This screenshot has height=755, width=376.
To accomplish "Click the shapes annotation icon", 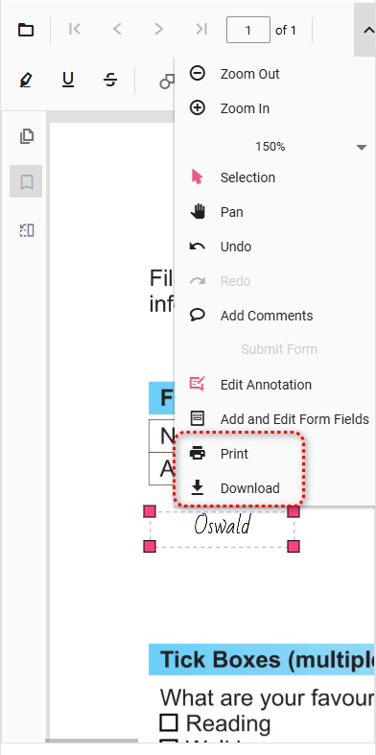I will [x=167, y=81].
